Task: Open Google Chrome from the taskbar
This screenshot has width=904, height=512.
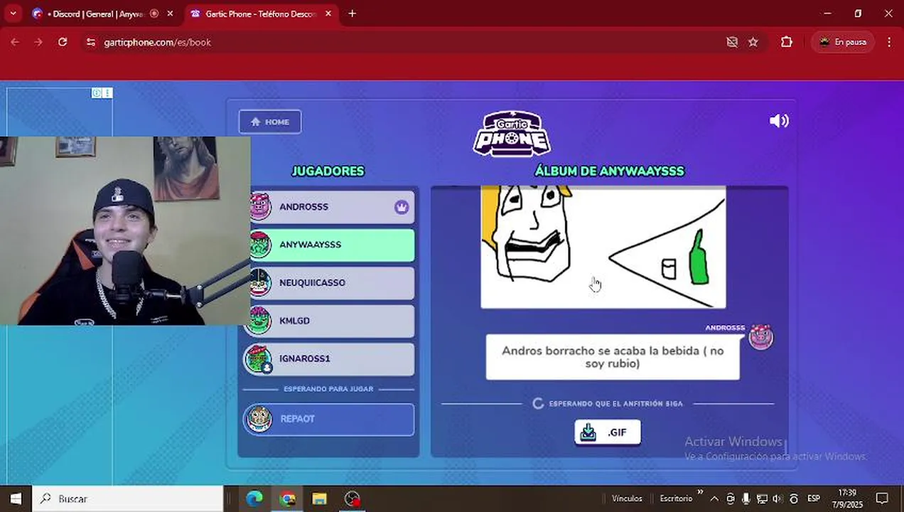Action: [287, 498]
